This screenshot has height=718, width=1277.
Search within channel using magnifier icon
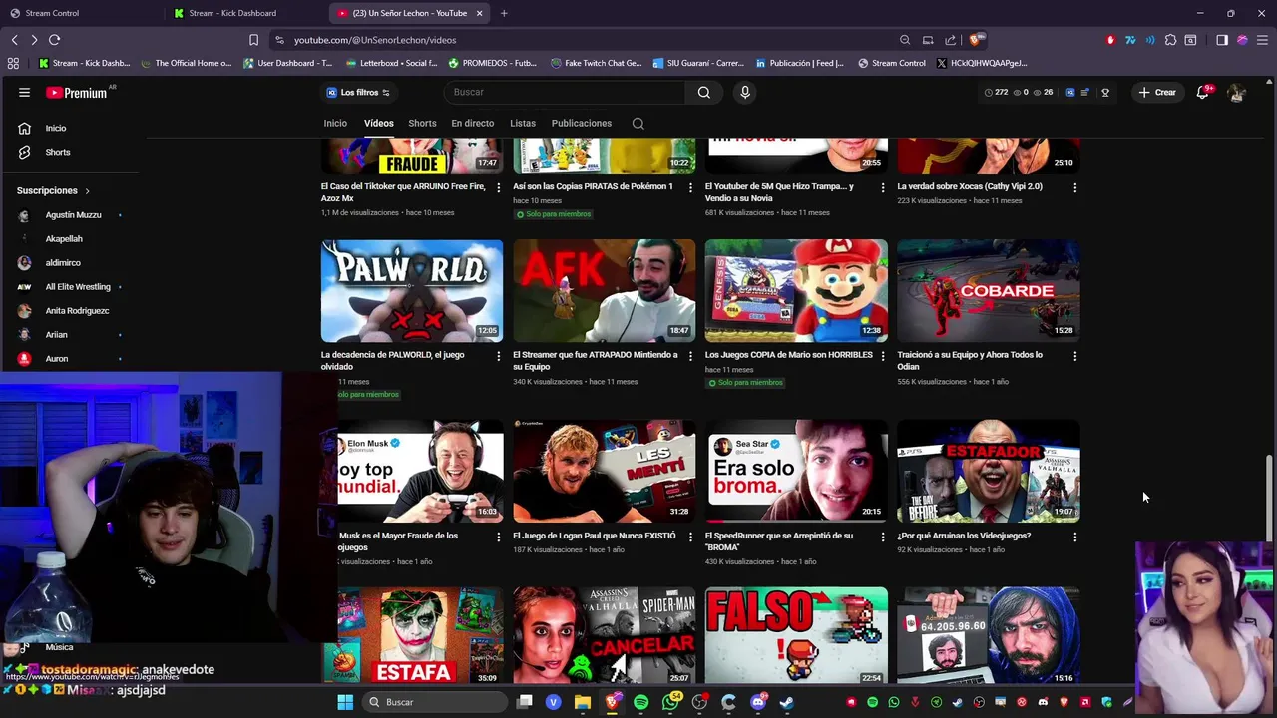tap(638, 124)
